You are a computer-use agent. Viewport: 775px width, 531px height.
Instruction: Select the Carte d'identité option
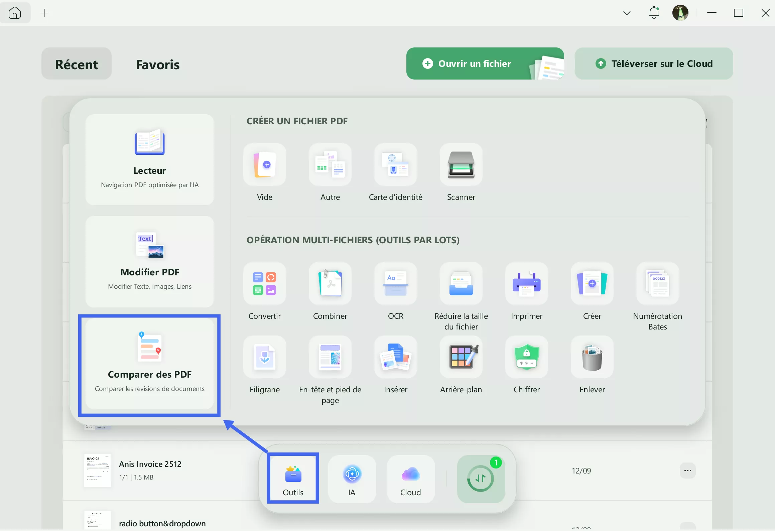click(395, 165)
